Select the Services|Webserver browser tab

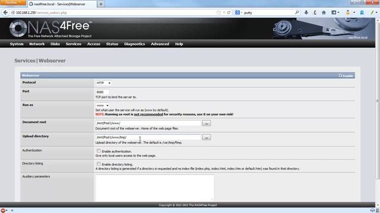point(62,4)
